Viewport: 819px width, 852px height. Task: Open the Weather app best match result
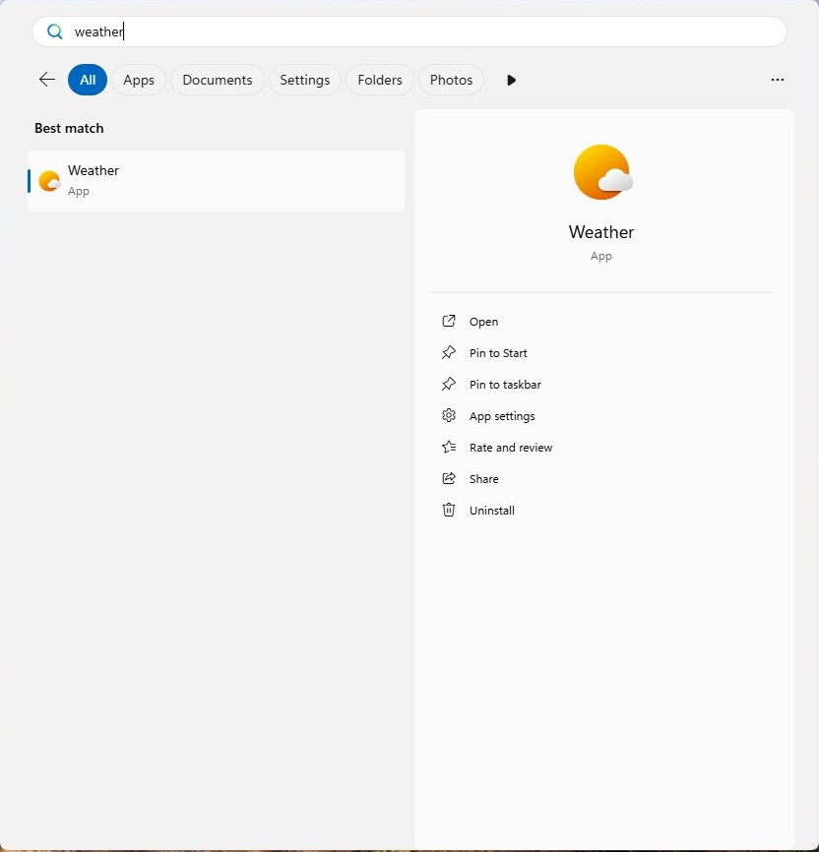coord(216,181)
